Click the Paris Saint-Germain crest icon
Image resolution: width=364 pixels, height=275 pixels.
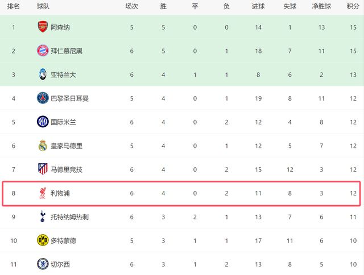click(x=43, y=98)
